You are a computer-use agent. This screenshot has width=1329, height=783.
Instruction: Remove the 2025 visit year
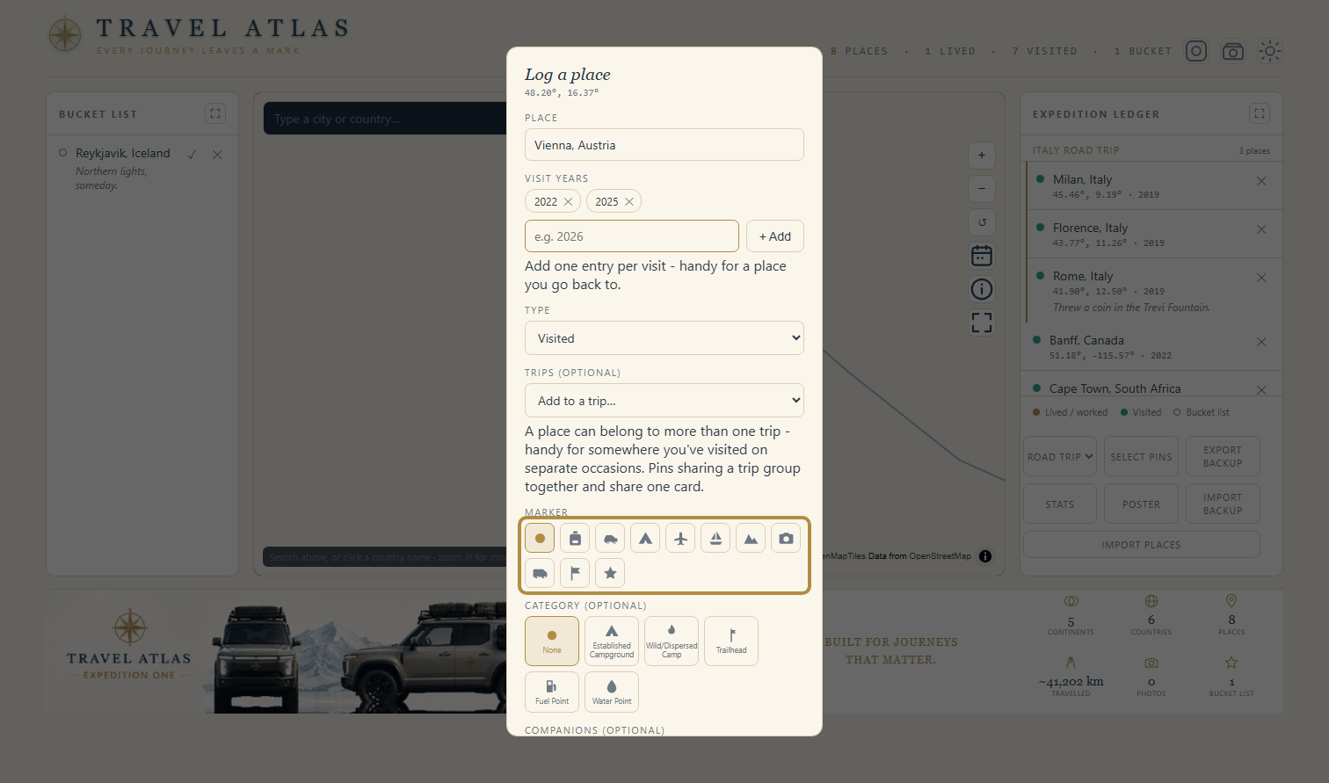coord(628,201)
